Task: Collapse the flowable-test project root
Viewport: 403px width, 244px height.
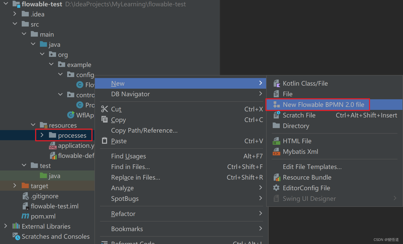Action: [6, 4]
